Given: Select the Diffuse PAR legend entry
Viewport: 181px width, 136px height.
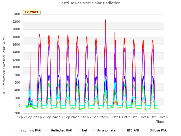Looking at the screenshot, I should coord(155,130).
